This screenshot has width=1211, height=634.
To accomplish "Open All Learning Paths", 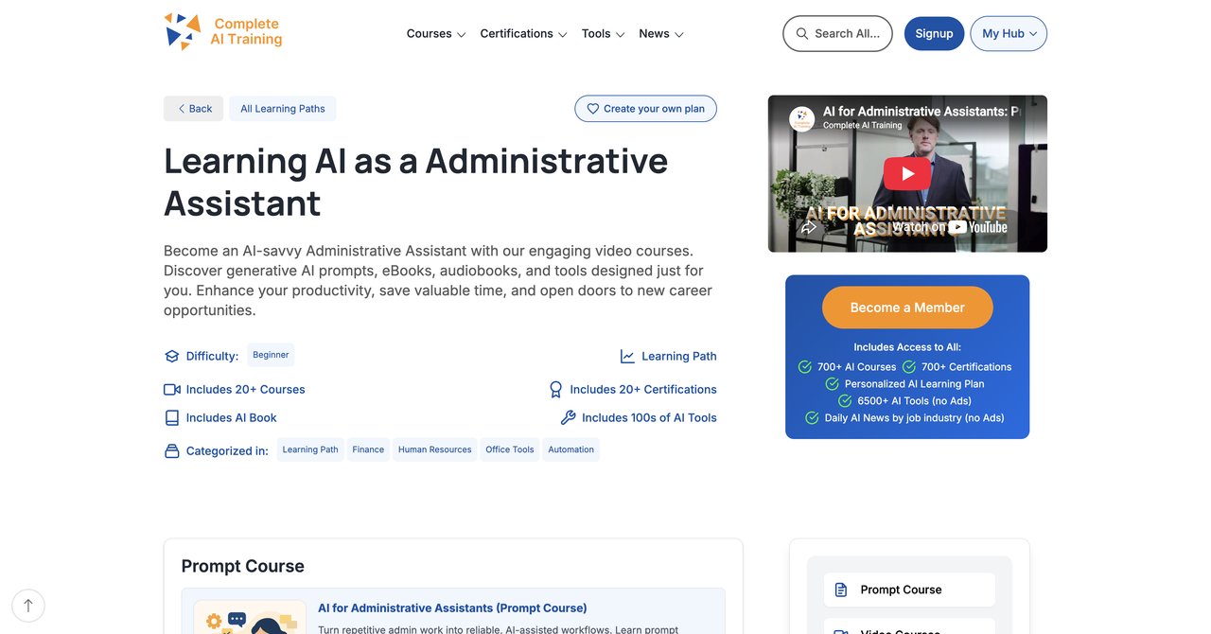I will pos(282,109).
